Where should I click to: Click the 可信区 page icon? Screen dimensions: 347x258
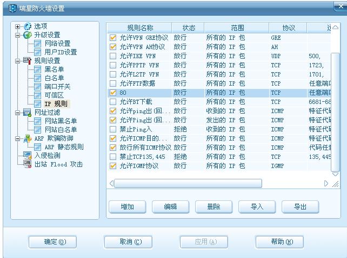[38, 95]
